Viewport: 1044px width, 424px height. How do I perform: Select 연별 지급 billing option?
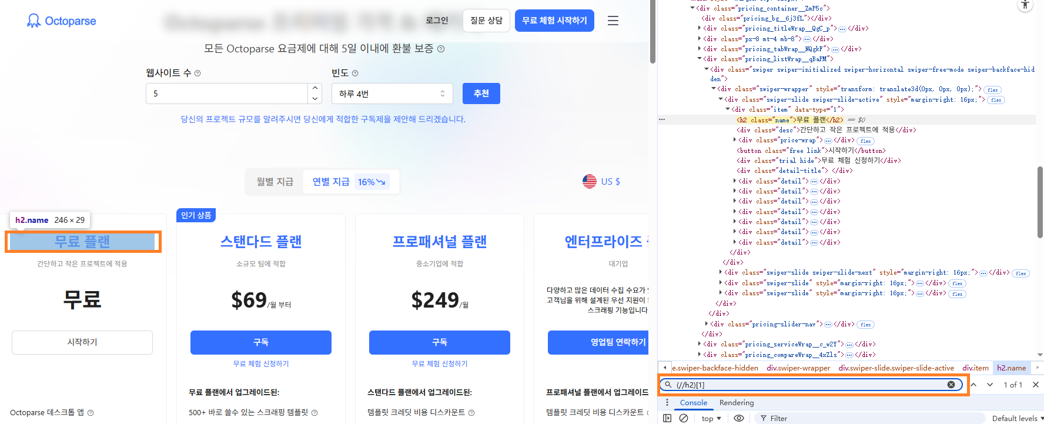(331, 182)
